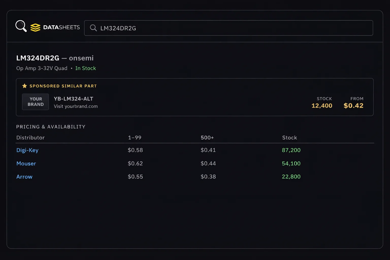Click Arrow 1–99 price $0.55
This screenshot has height=260, width=390.
pos(135,177)
